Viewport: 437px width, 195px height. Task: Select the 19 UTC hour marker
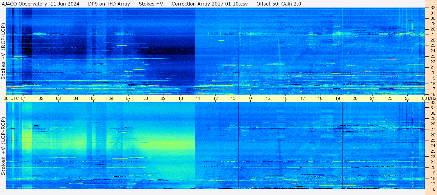pos(338,98)
